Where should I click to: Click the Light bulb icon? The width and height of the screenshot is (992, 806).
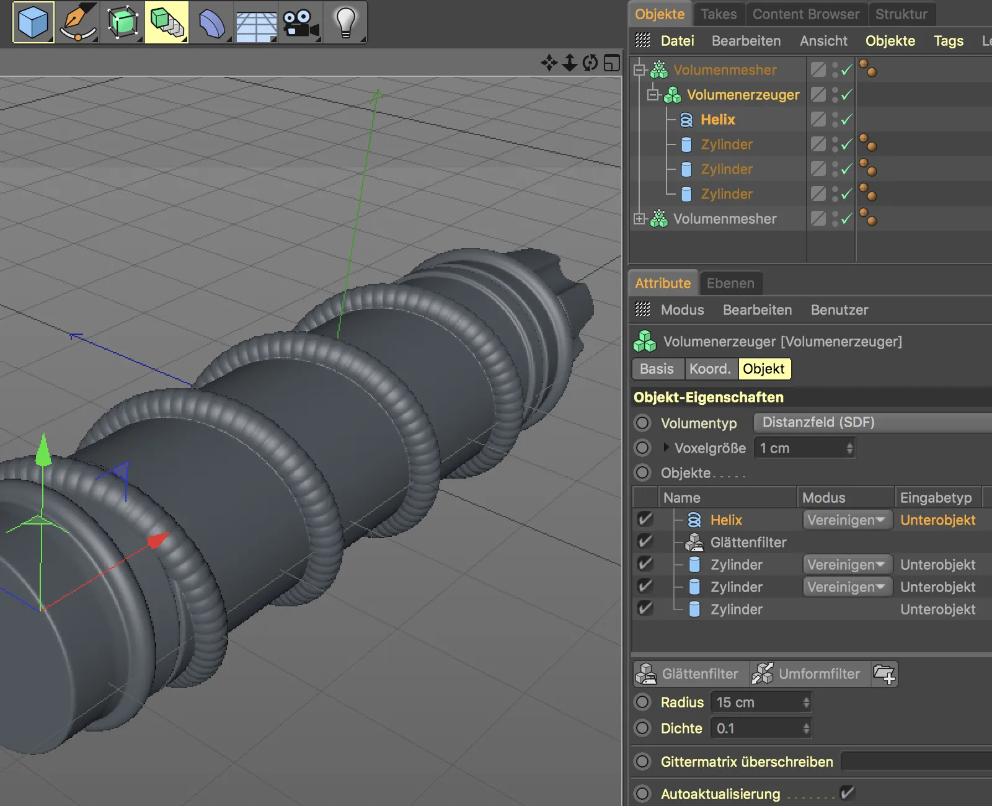coord(345,22)
